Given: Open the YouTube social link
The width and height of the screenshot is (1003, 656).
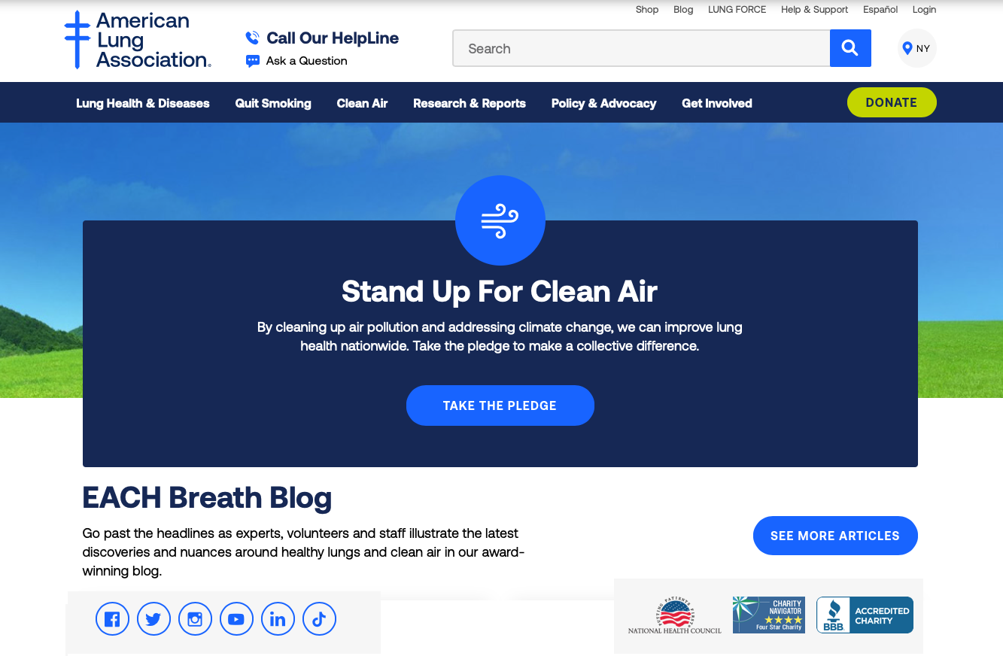Looking at the screenshot, I should [236, 619].
